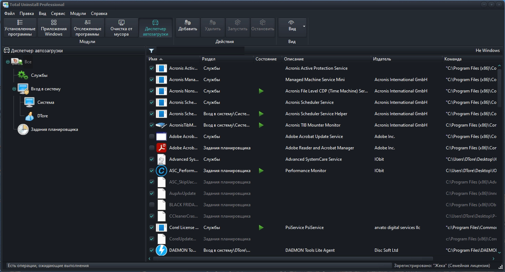Click the Adobe Reader and Acrobat Manager icon
Viewport: 505px width, 272px height.
(x=161, y=148)
